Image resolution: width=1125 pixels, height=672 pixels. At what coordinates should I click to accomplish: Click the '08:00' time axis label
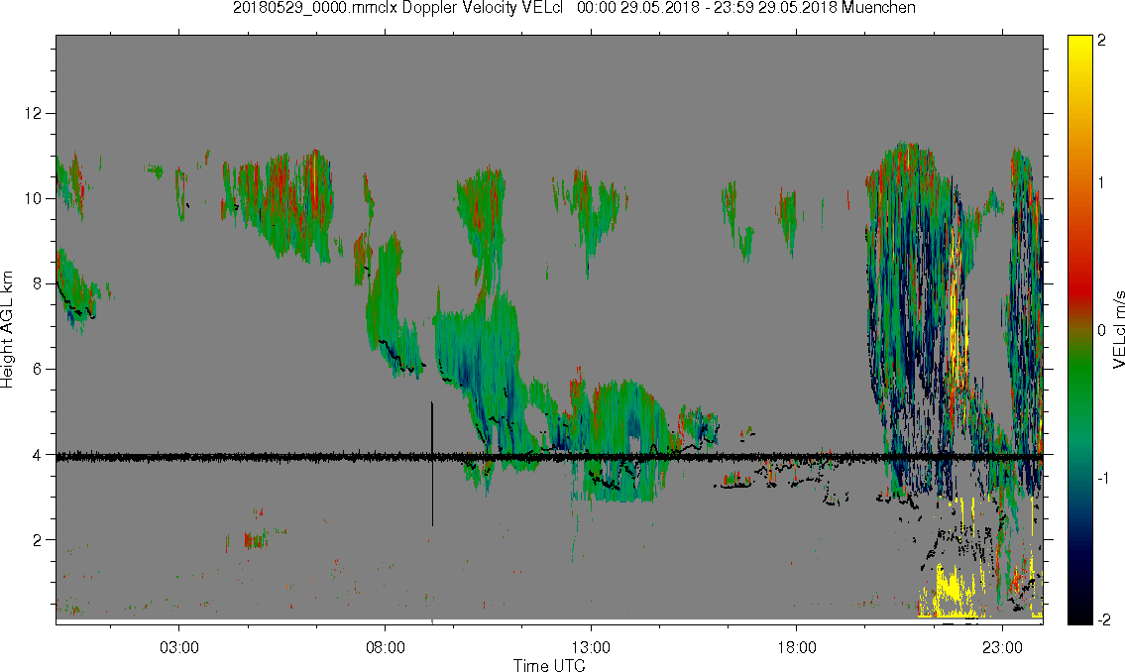386,647
